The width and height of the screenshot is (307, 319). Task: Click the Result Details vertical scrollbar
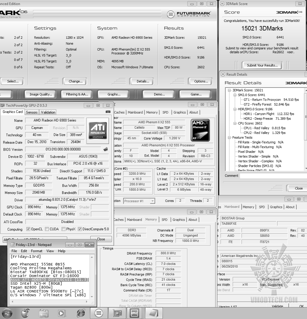[306, 129]
